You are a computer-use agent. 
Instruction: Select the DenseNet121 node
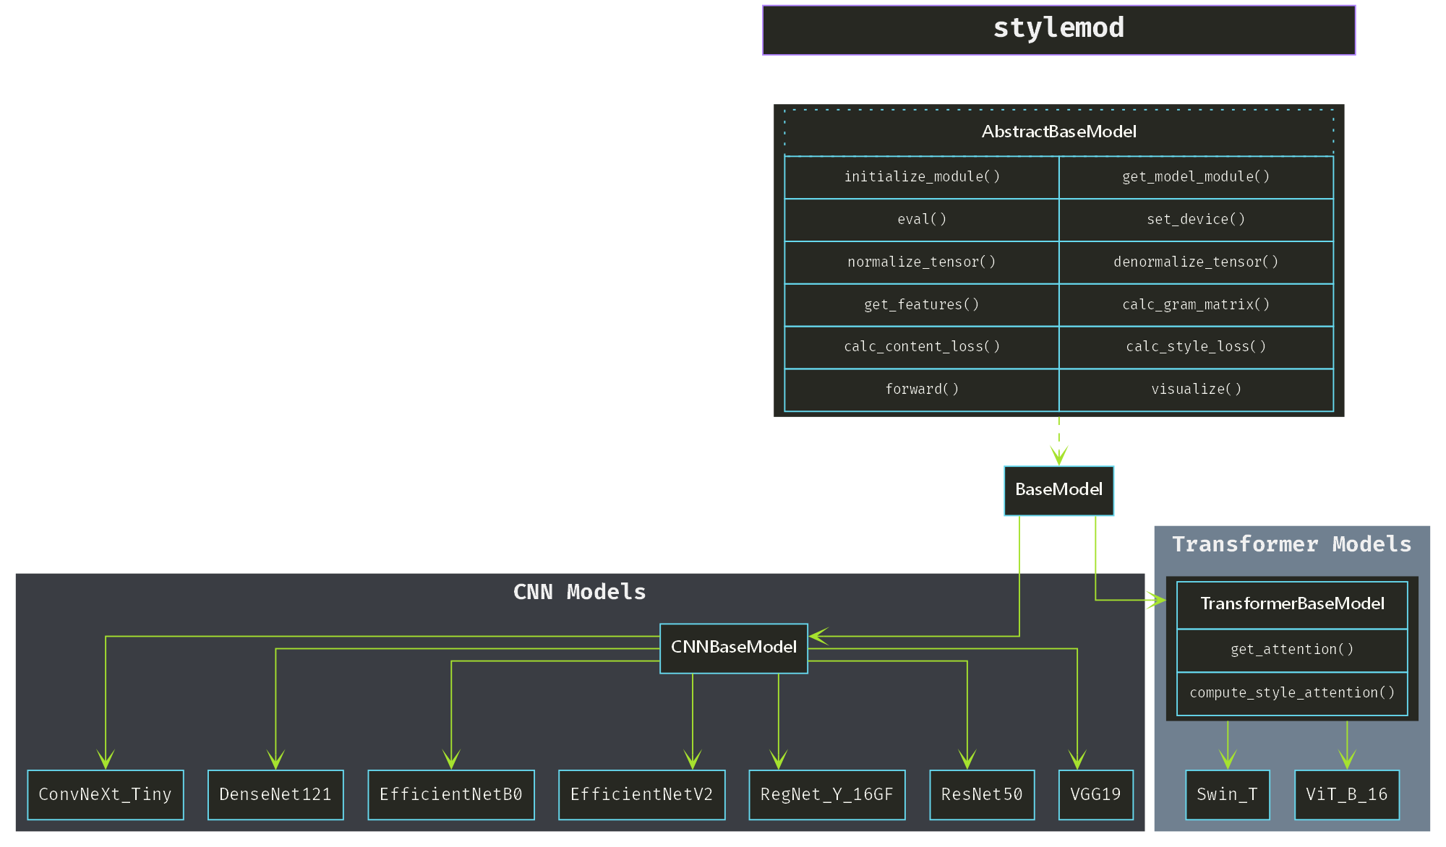pyautogui.click(x=275, y=795)
